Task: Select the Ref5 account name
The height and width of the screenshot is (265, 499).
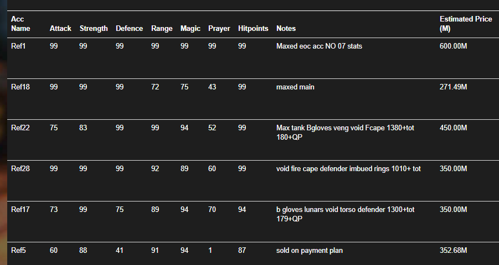Action: 18,251
